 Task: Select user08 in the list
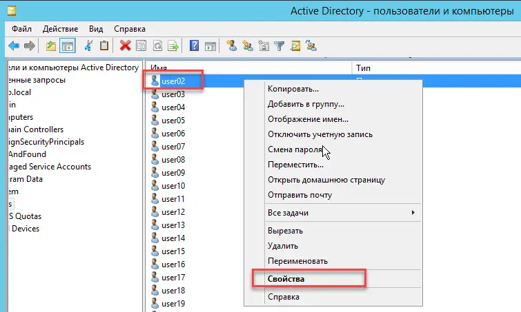[x=173, y=160]
